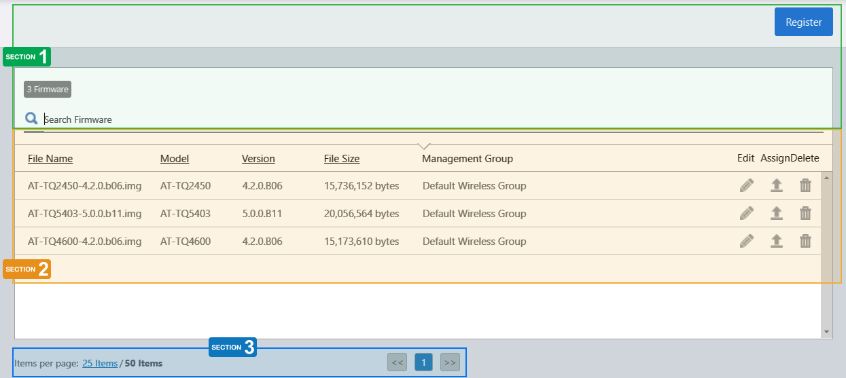Sort firmware list by Version column
The image size is (846, 378).
click(x=258, y=159)
